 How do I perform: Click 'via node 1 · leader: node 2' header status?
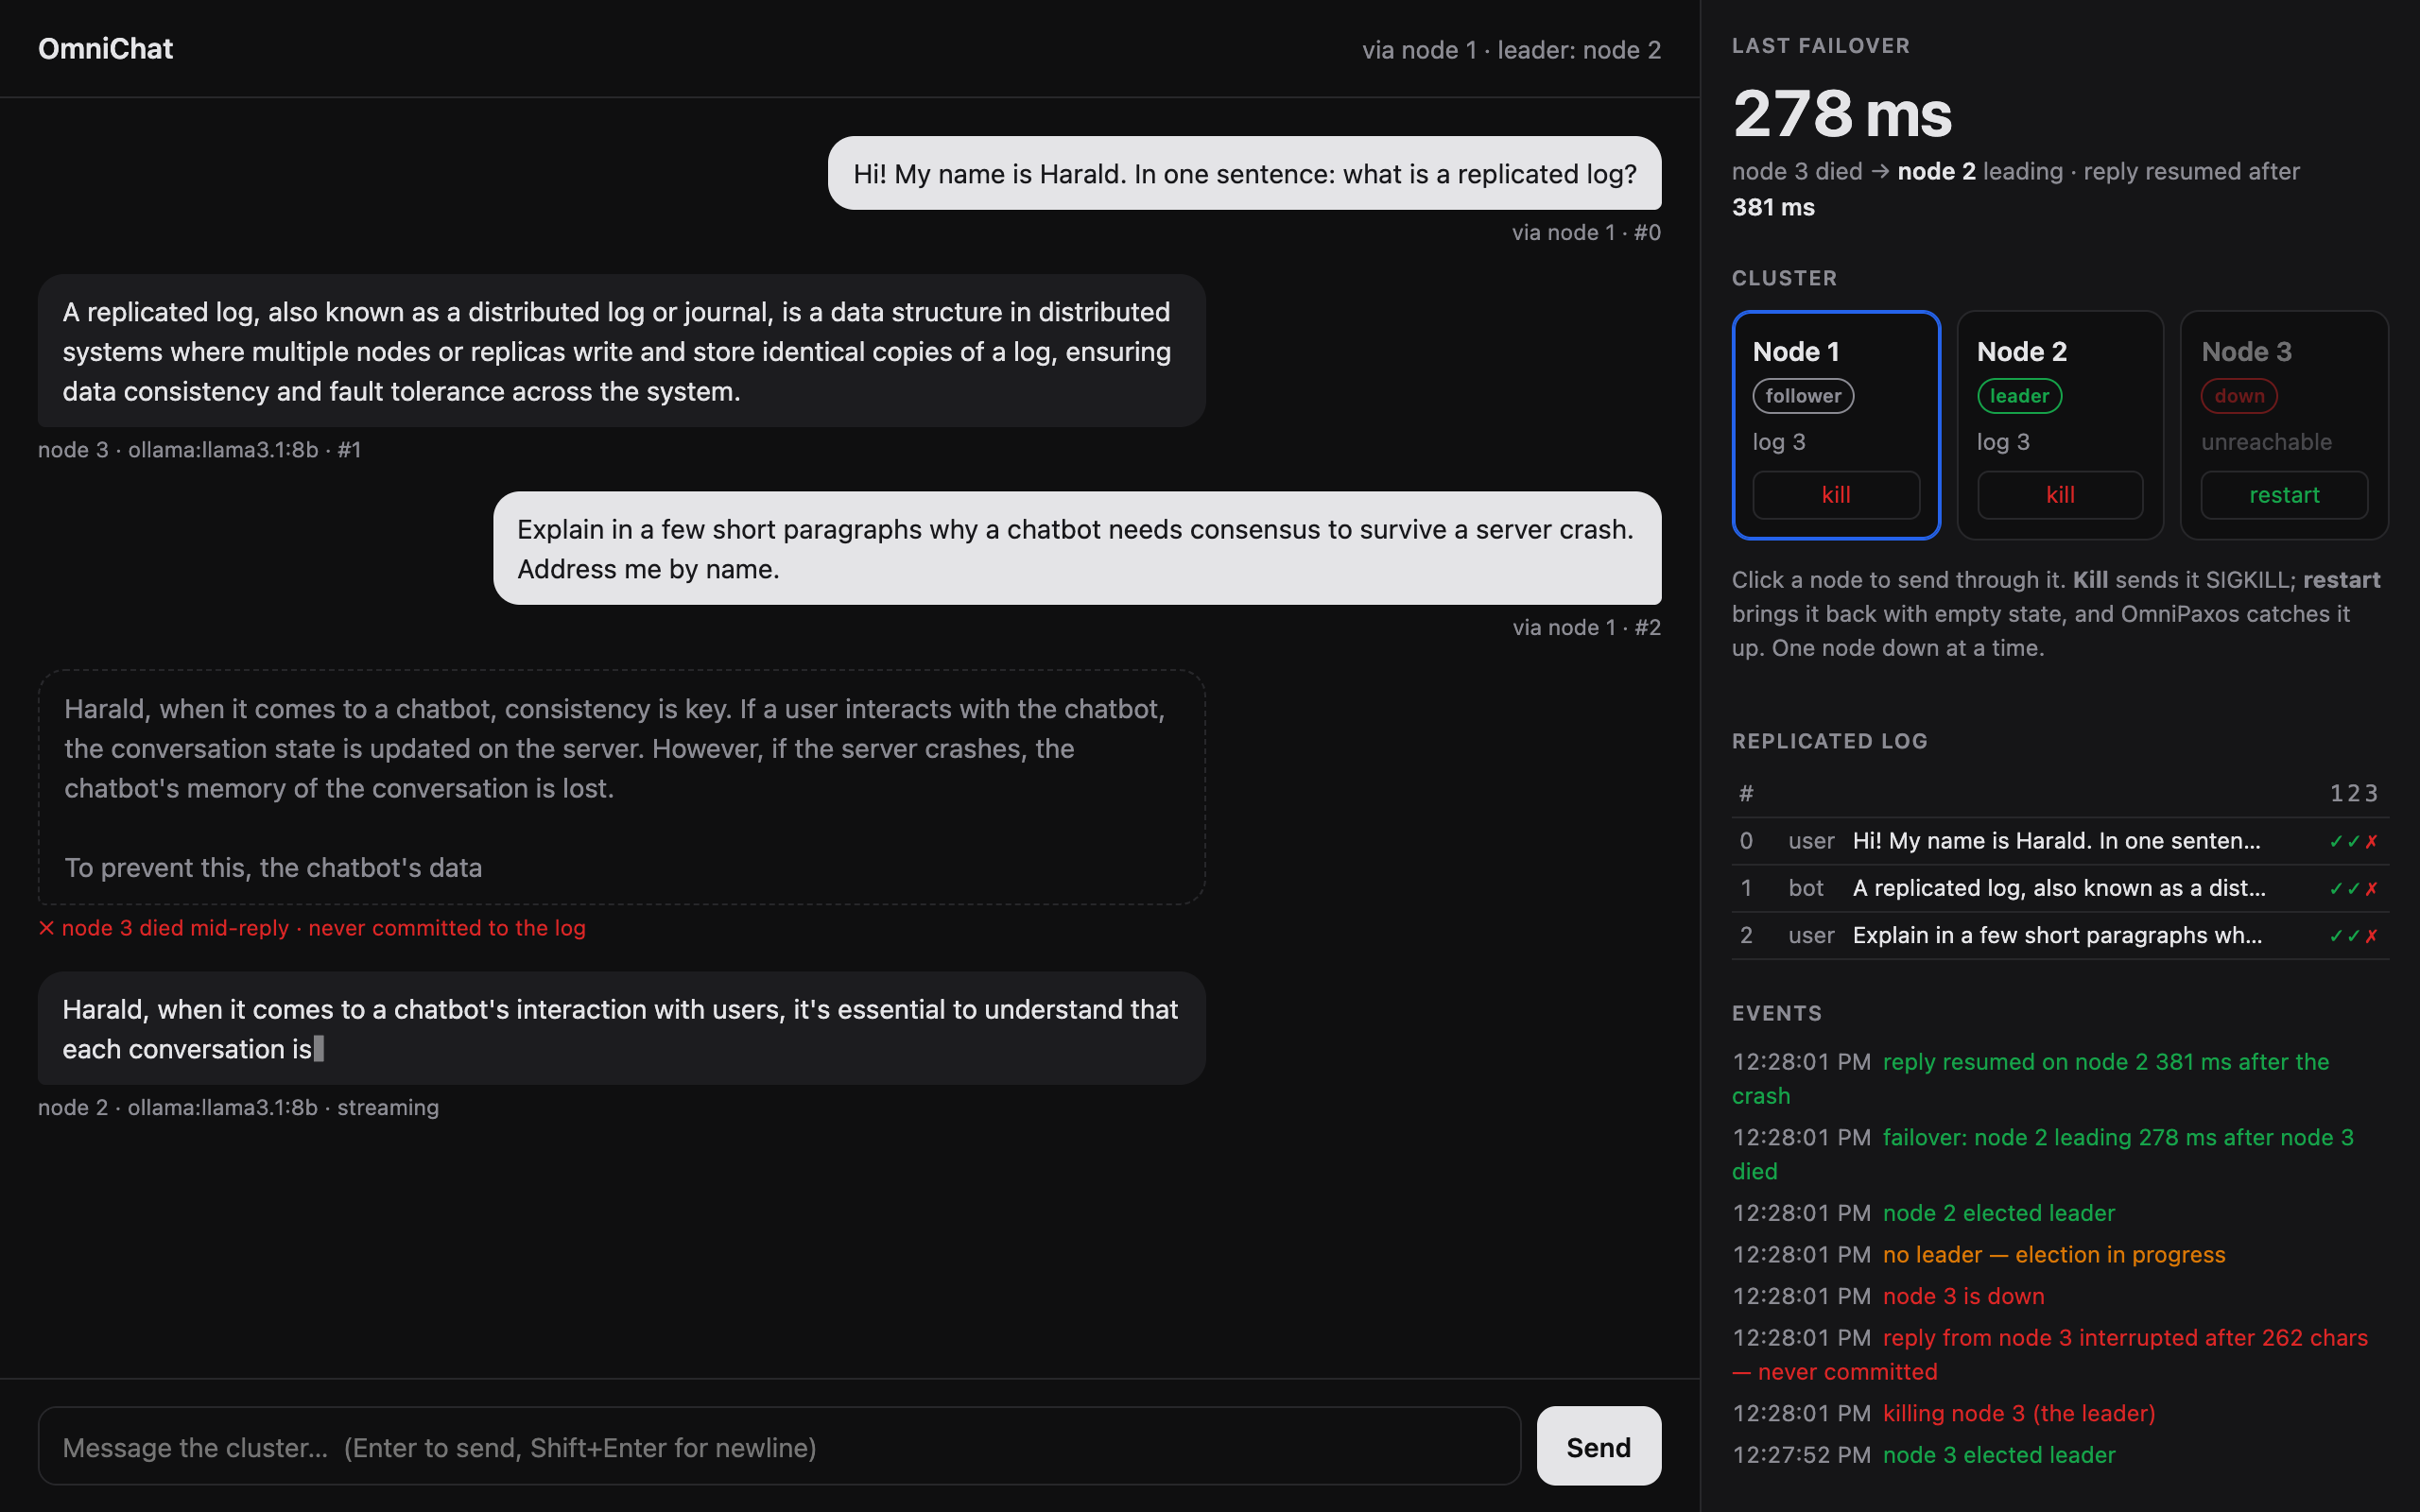1511,50
